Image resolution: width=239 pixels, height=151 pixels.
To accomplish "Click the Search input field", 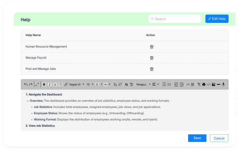I will [x=174, y=19].
